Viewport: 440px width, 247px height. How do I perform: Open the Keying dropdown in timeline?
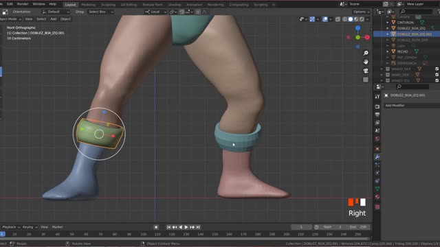coord(30,227)
